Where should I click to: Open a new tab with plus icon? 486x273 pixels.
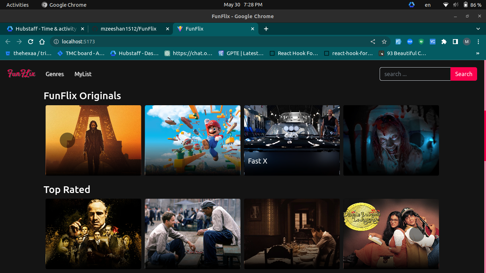[x=266, y=29]
